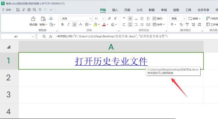Click the percent style icon
This screenshot has width=218, height=119.
tap(181, 24)
